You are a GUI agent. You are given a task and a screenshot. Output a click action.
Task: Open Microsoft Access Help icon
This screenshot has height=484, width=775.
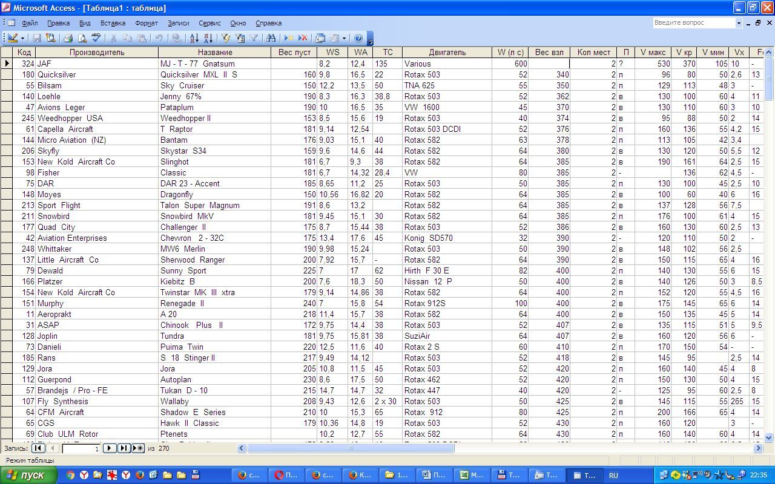tap(358, 38)
